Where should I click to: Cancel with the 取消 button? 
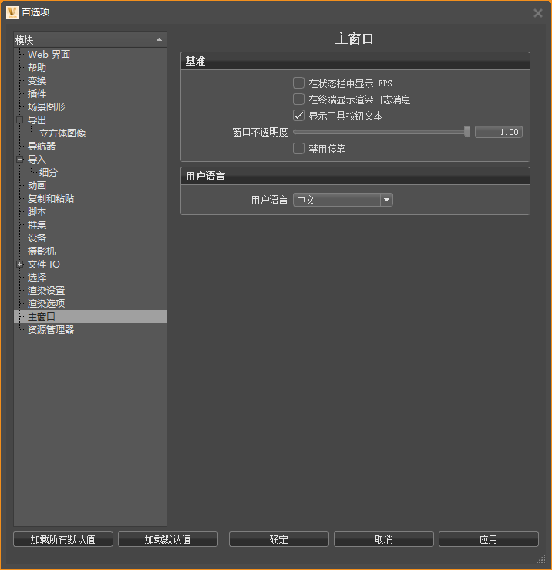coord(384,539)
